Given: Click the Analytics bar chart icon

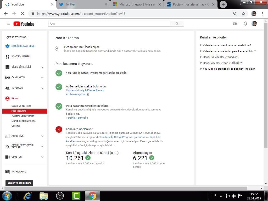Looking at the screenshot, I should pyautogui.click(x=7, y=136).
